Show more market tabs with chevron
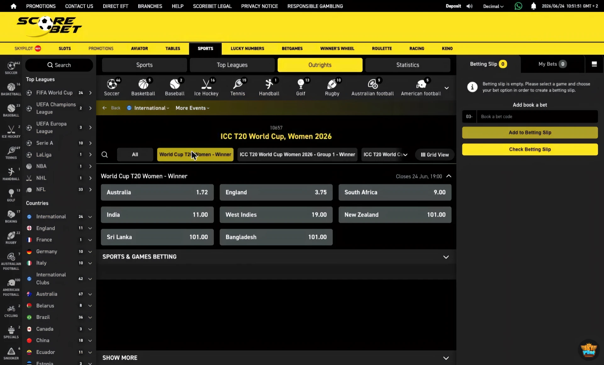 point(405,155)
